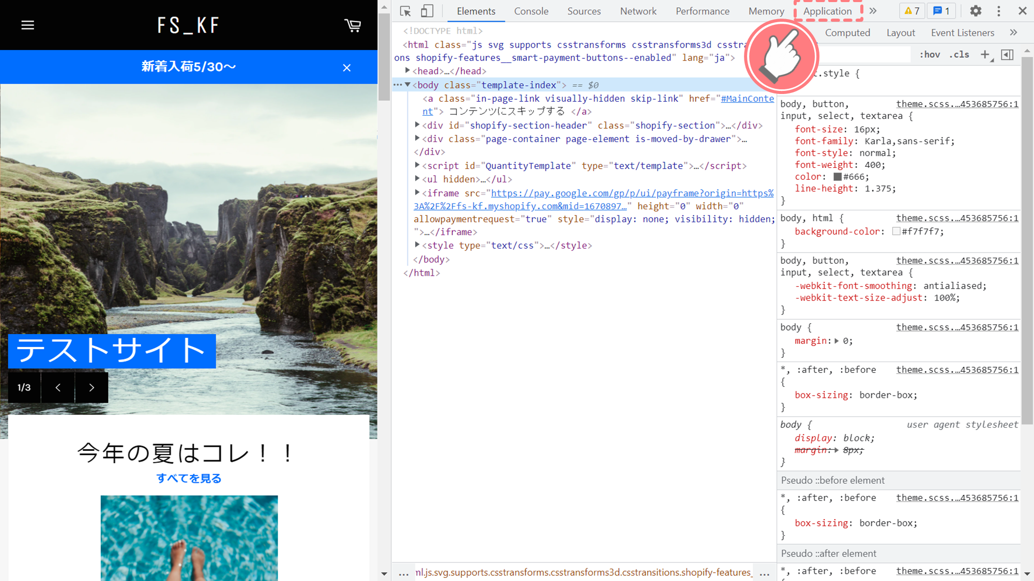
Task: Open the Event Listeners pane
Action: coord(962,33)
